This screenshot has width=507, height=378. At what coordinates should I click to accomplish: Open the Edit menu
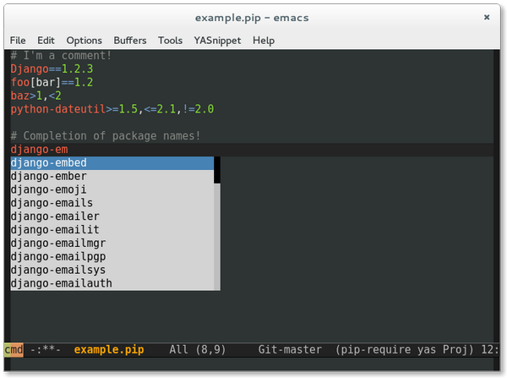pyautogui.click(x=46, y=40)
